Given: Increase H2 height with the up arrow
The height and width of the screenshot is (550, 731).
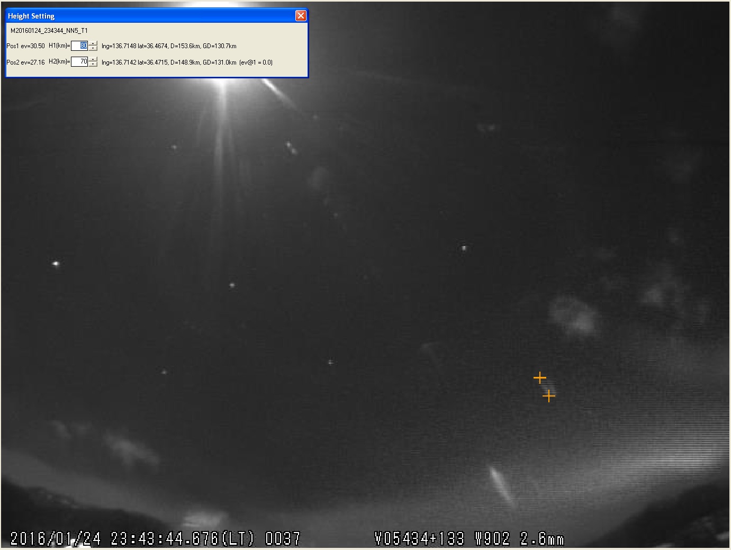Looking at the screenshot, I should (x=93, y=59).
